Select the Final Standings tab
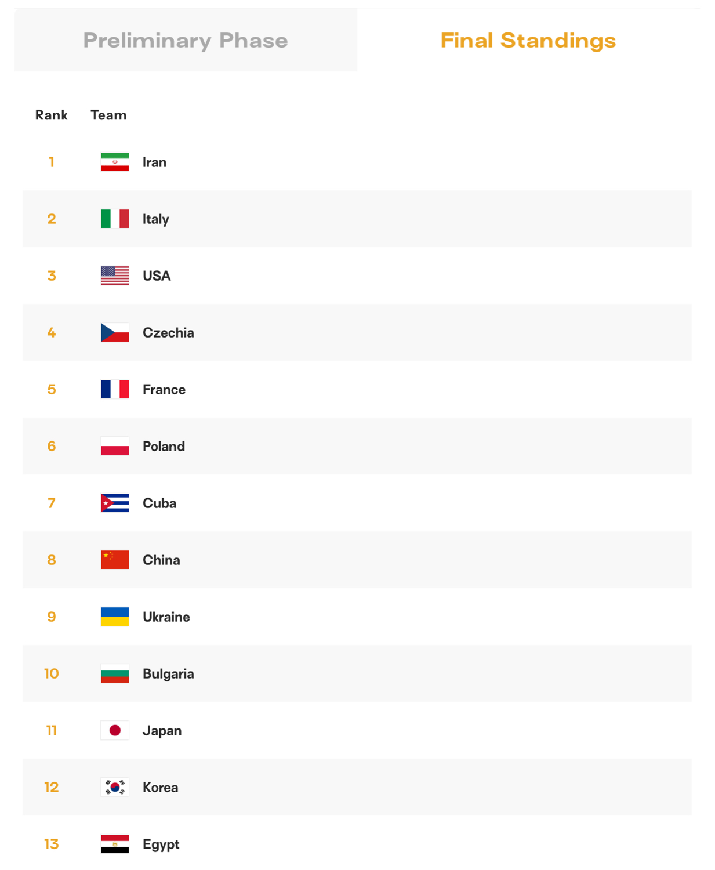715x870 pixels. click(528, 40)
